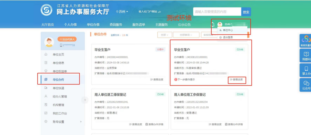
Task: Select 单位中心 from the user menu
Action: 228,30
